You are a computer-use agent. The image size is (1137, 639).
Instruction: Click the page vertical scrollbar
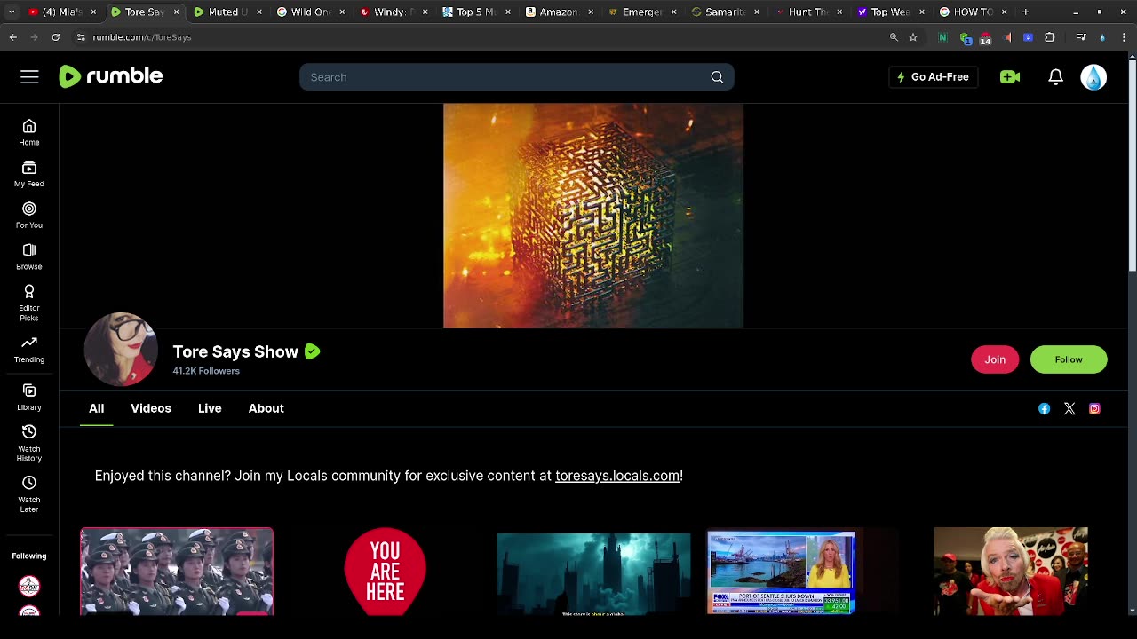pyautogui.click(x=1131, y=164)
